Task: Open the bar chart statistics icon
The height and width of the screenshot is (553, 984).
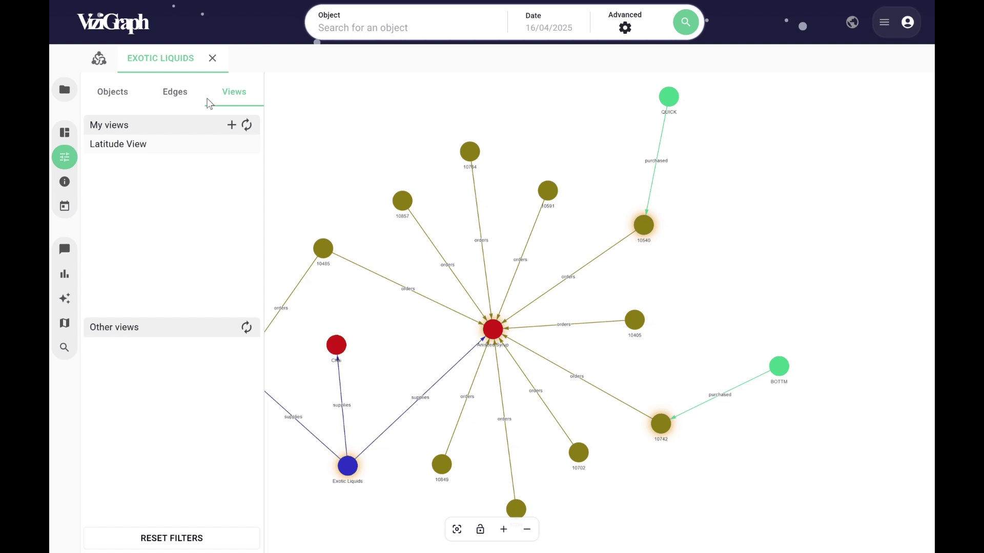Action: [65, 274]
